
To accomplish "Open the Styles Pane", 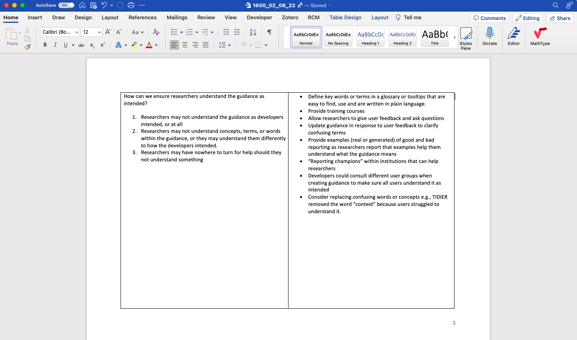I will pos(466,39).
